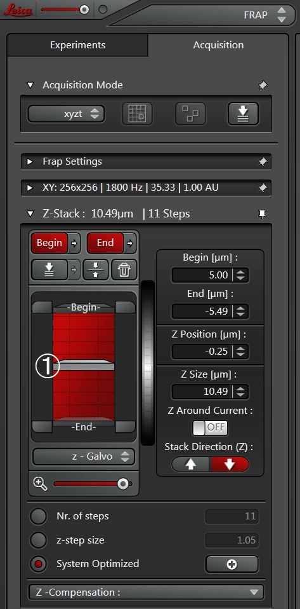Open the Z-Compensation dropdown
The image size is (300, 609).
pos(146,592)
